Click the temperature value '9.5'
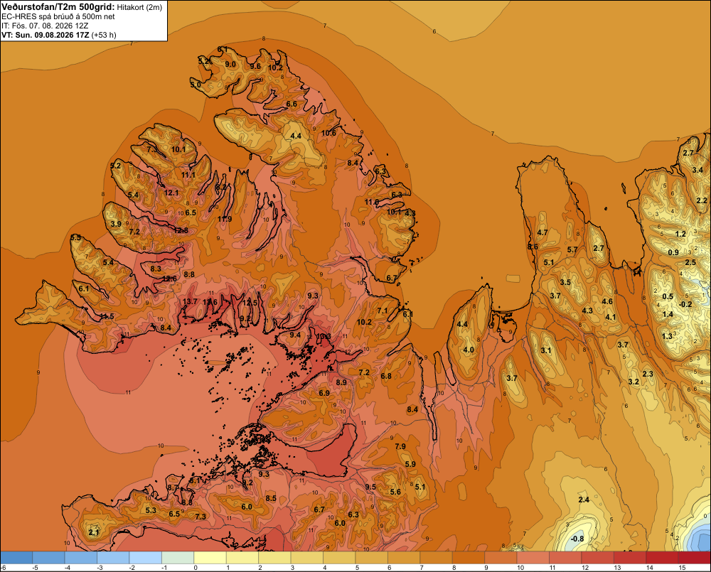This screenshot has height=572, width=711. click(370, 487)
